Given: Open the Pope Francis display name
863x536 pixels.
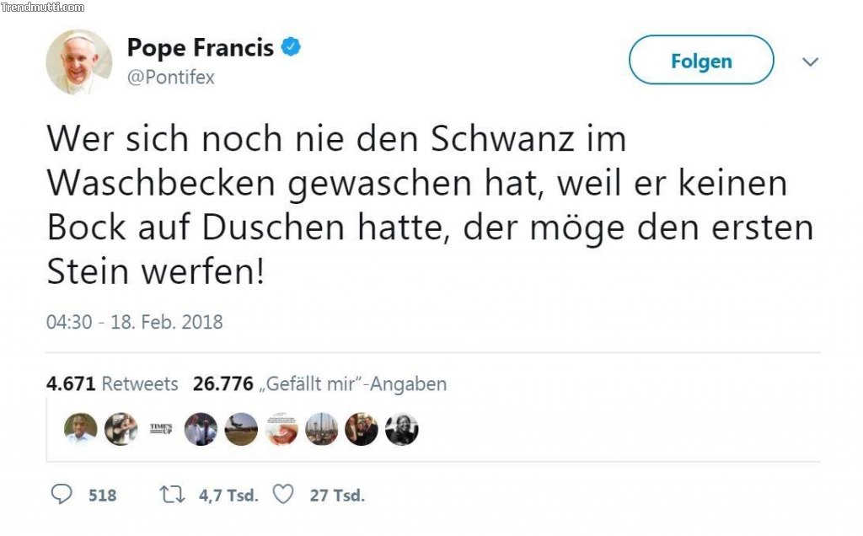Looking at the screenshot, I should [x=200, y=48].
